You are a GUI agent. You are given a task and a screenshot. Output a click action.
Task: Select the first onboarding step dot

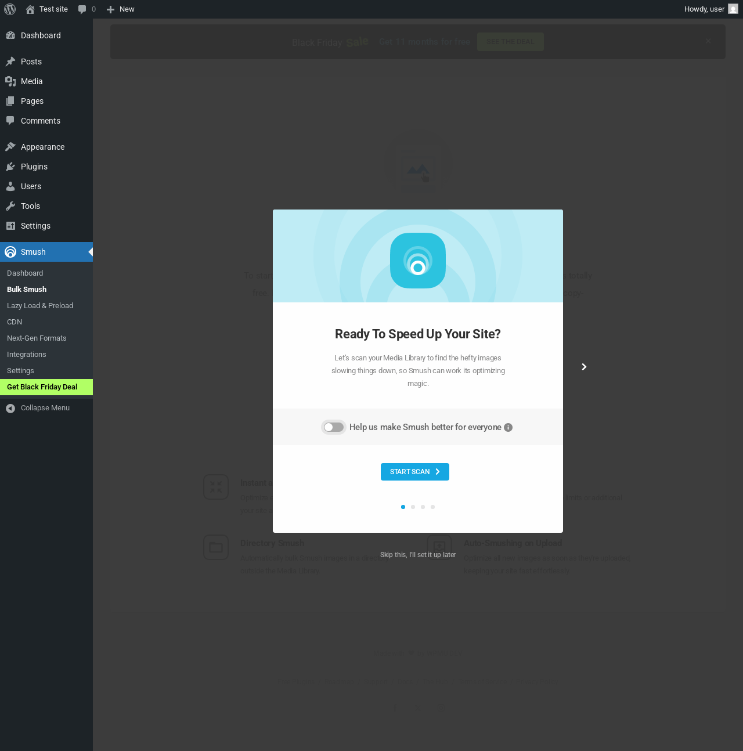tap(403, 507)
